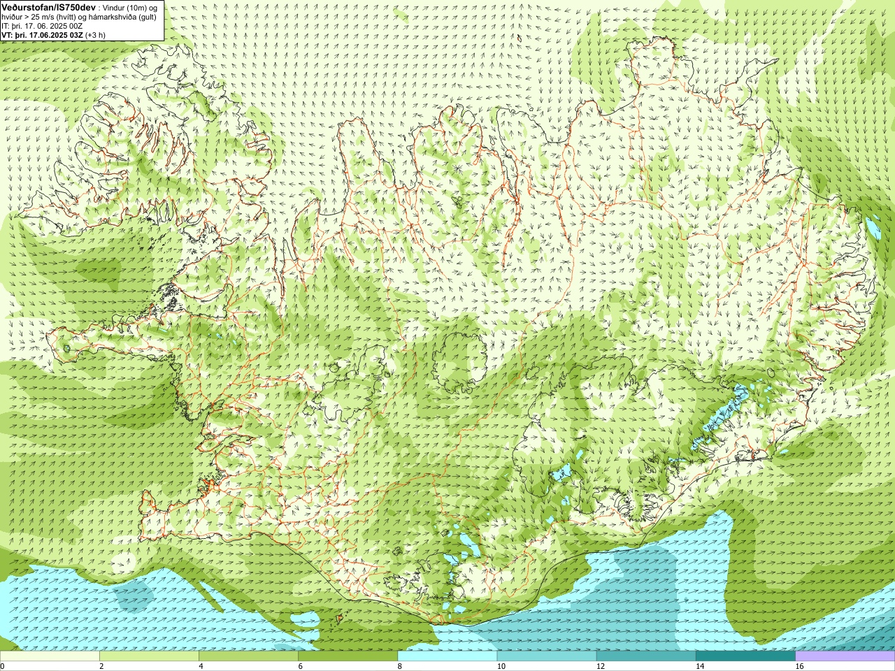Click the 'Vindur (10m) og' text in the title box
This screenshot has height=671, width=895.
tap(130, 8)
